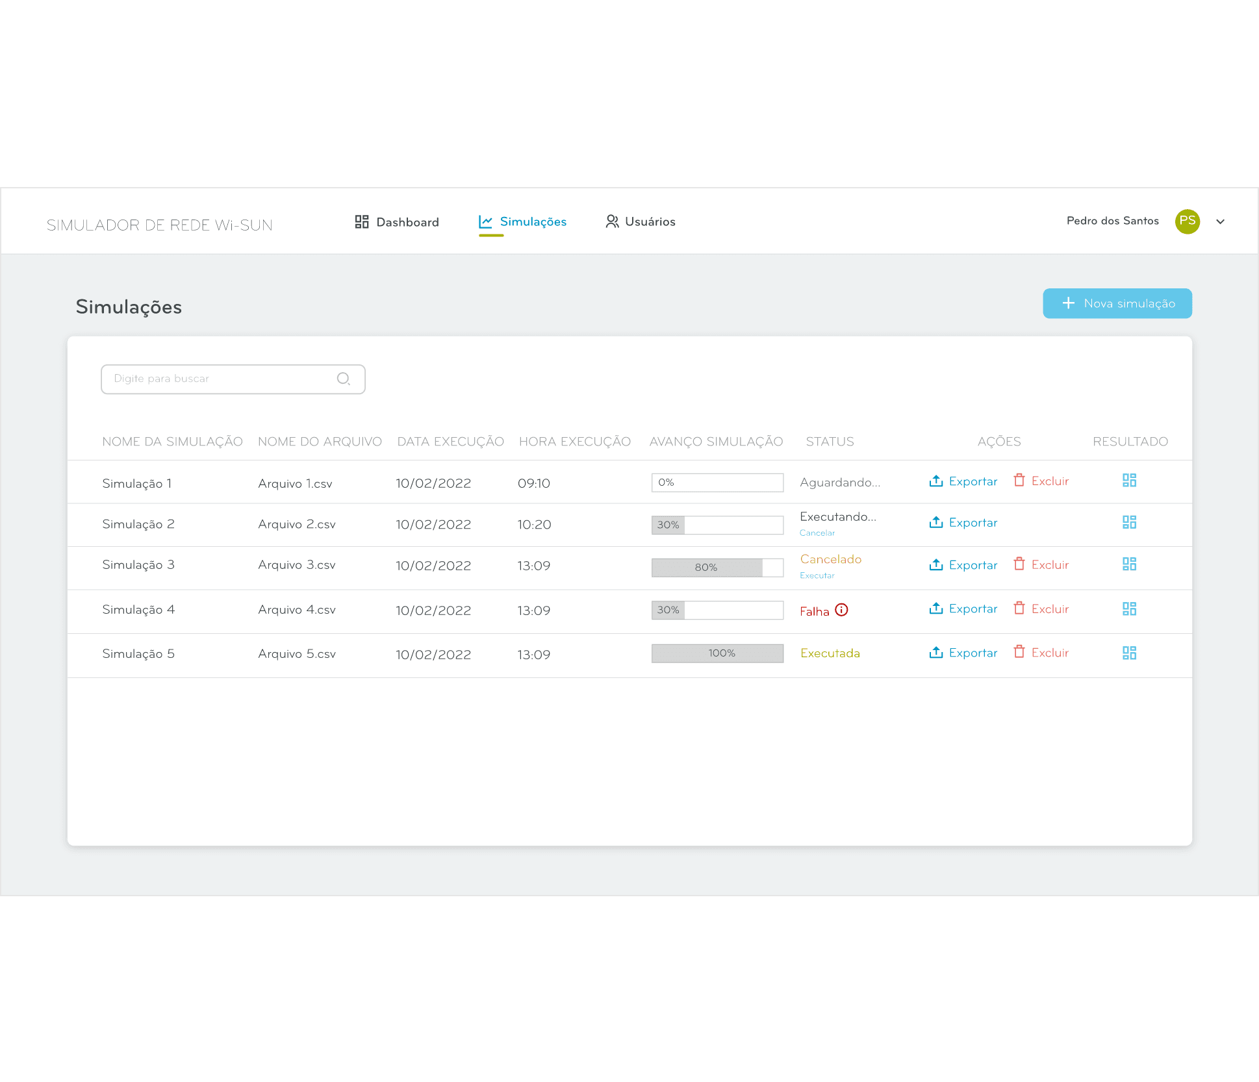Expand the user account dropdown chevron
The image size is (1259, 1082).
(x=1220, y=221)
